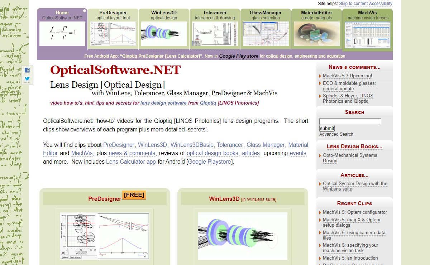Click the lens formula thumbnail under Home

62,34
